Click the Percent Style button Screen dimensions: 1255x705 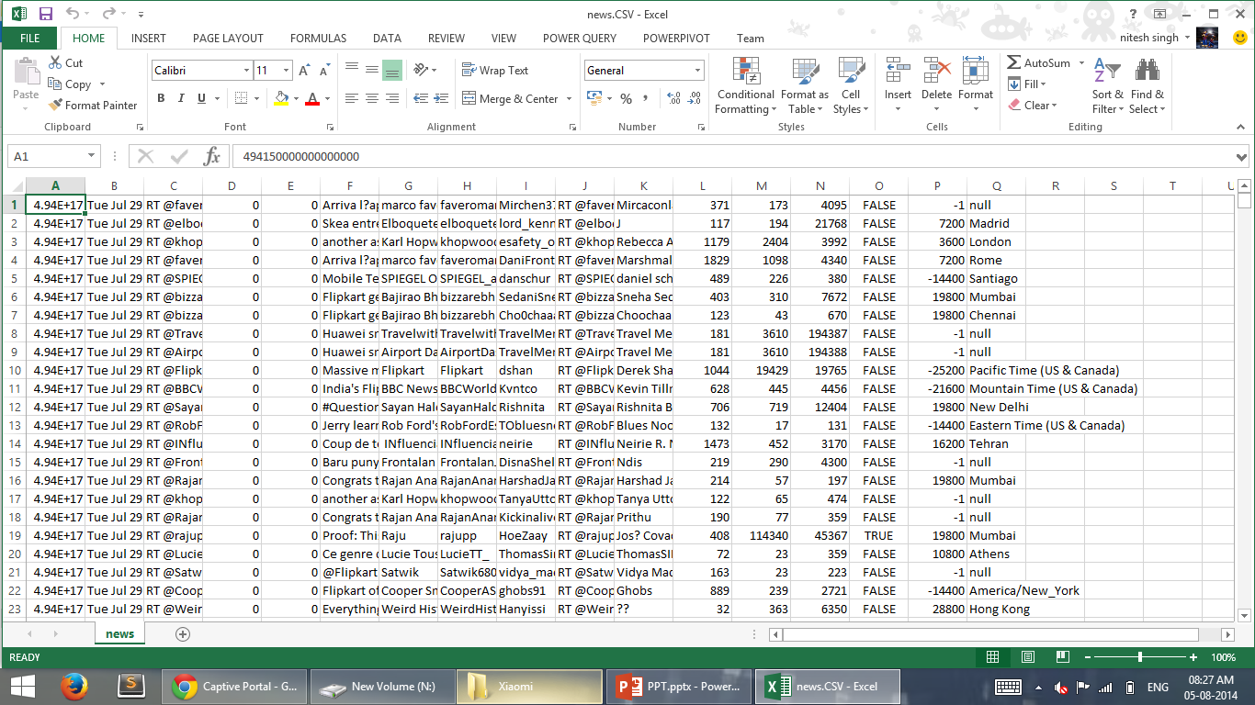[627, 99]
